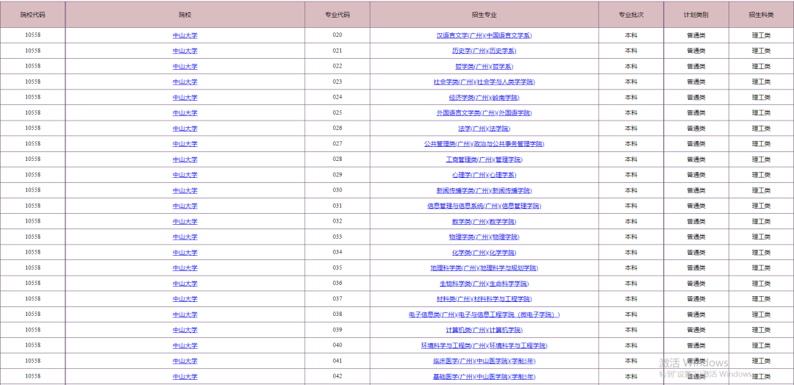Click 10558 code in the 020 row
Screen dimensions: 794x385
click(x=32, y=35)
